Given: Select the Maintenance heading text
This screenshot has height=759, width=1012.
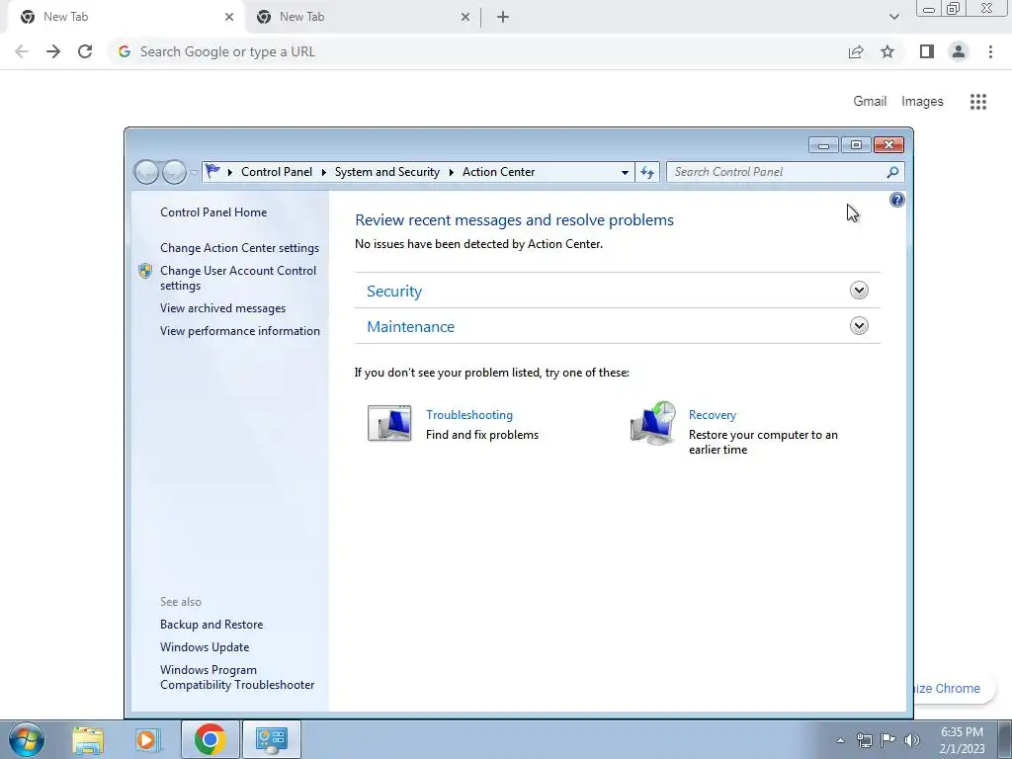Looking at the screenshot, I should (410, 326).
